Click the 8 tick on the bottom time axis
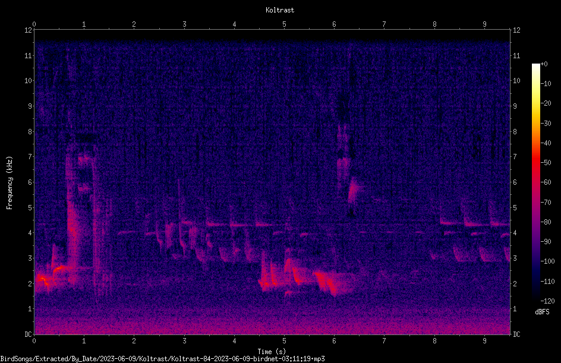 [434, 341]
